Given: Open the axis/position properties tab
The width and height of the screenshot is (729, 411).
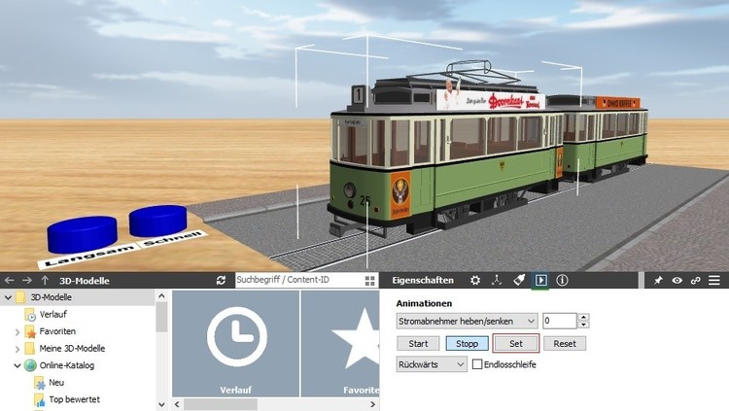Looking at the screenshot, I should [x=497, y=281].
